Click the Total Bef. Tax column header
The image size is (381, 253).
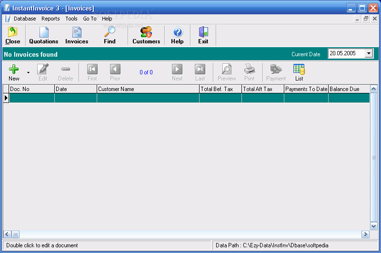point(221,89)
